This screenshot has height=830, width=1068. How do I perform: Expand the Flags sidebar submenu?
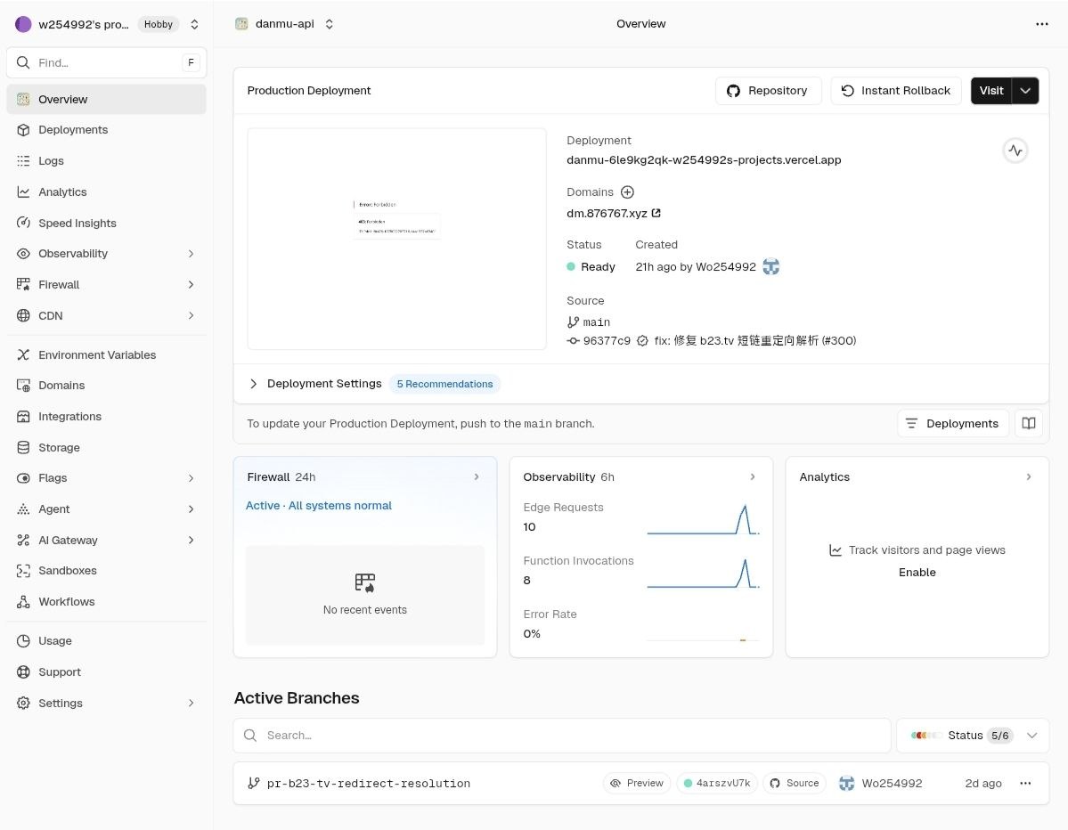[x=191, y=478]
